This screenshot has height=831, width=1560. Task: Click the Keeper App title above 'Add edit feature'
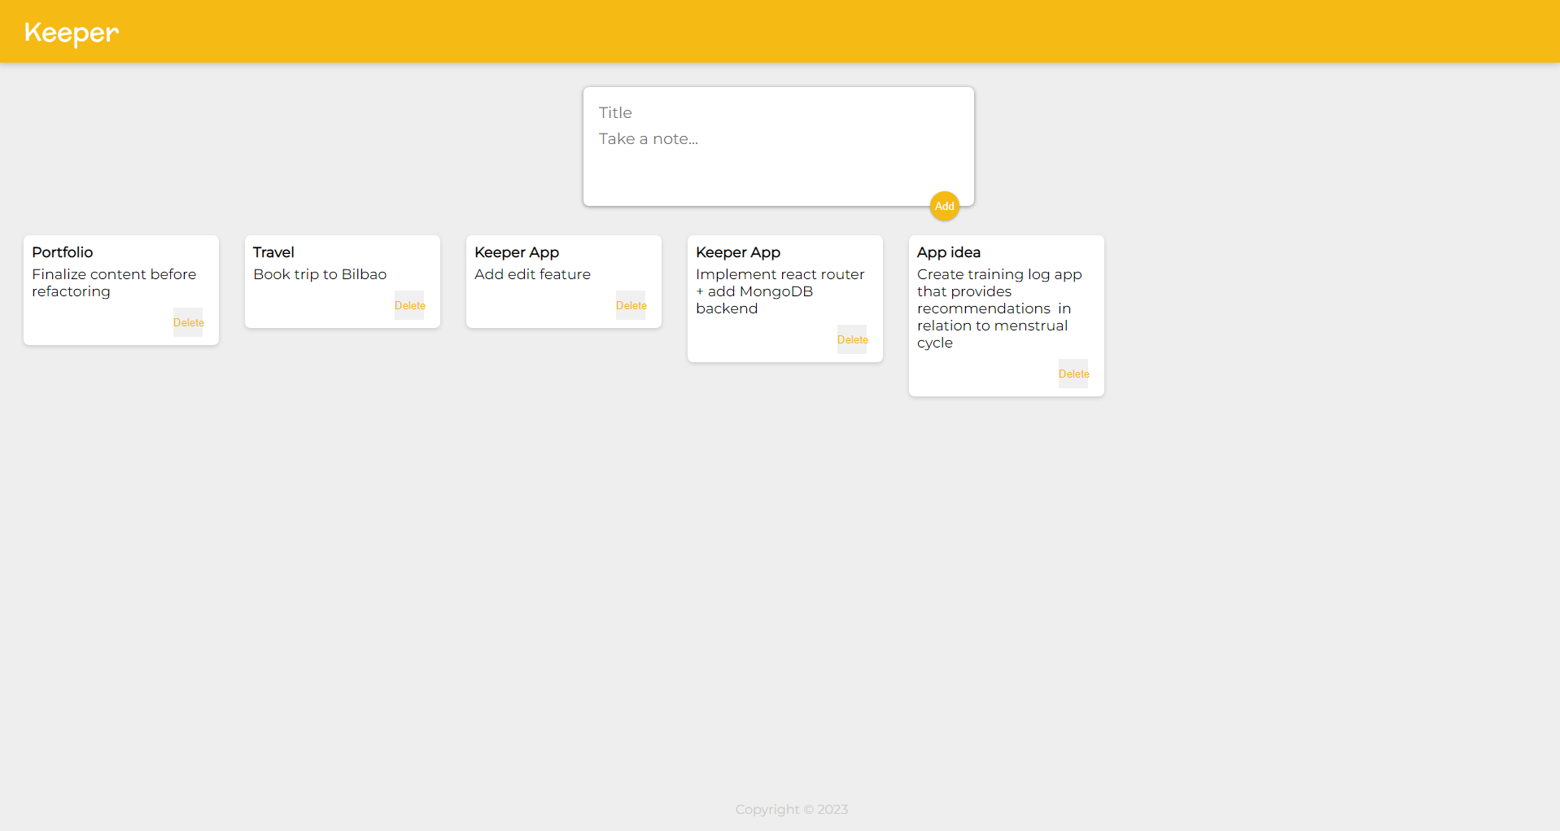(x=517, y=252)
